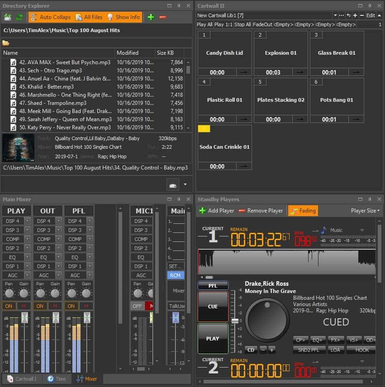Click the Remove Player red minus icon
This screenshot has width=385, height=387.
[x=242, y=210]
